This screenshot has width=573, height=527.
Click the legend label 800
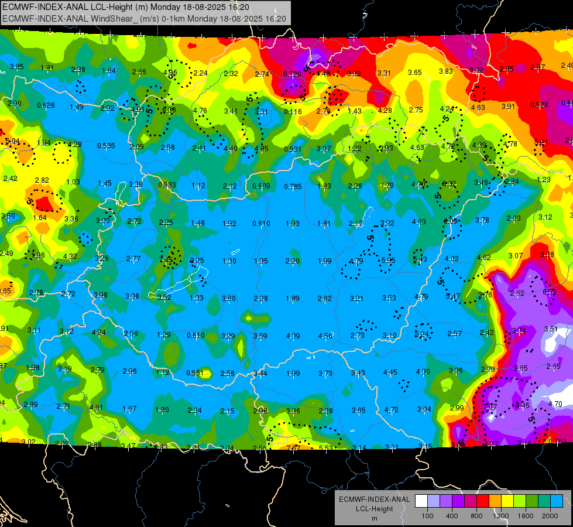tap(476, 516)
